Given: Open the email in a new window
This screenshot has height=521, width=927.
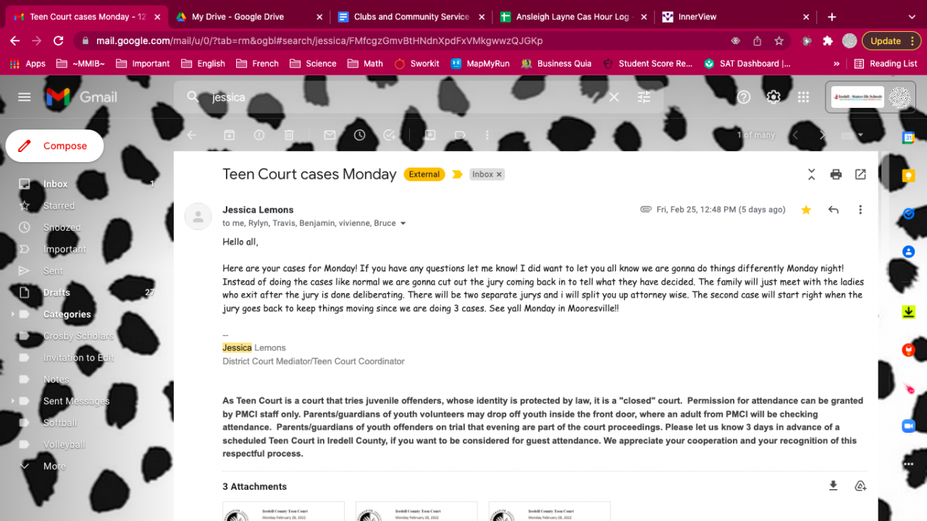Looking at the screenshot, I should click(x=860, y=174).
